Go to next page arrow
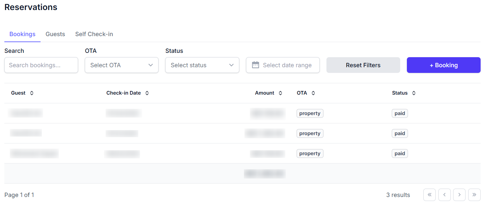 (459, 195)
